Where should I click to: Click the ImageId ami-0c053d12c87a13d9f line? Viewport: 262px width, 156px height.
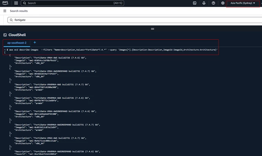pyautogui.click(x=36, y=127)
